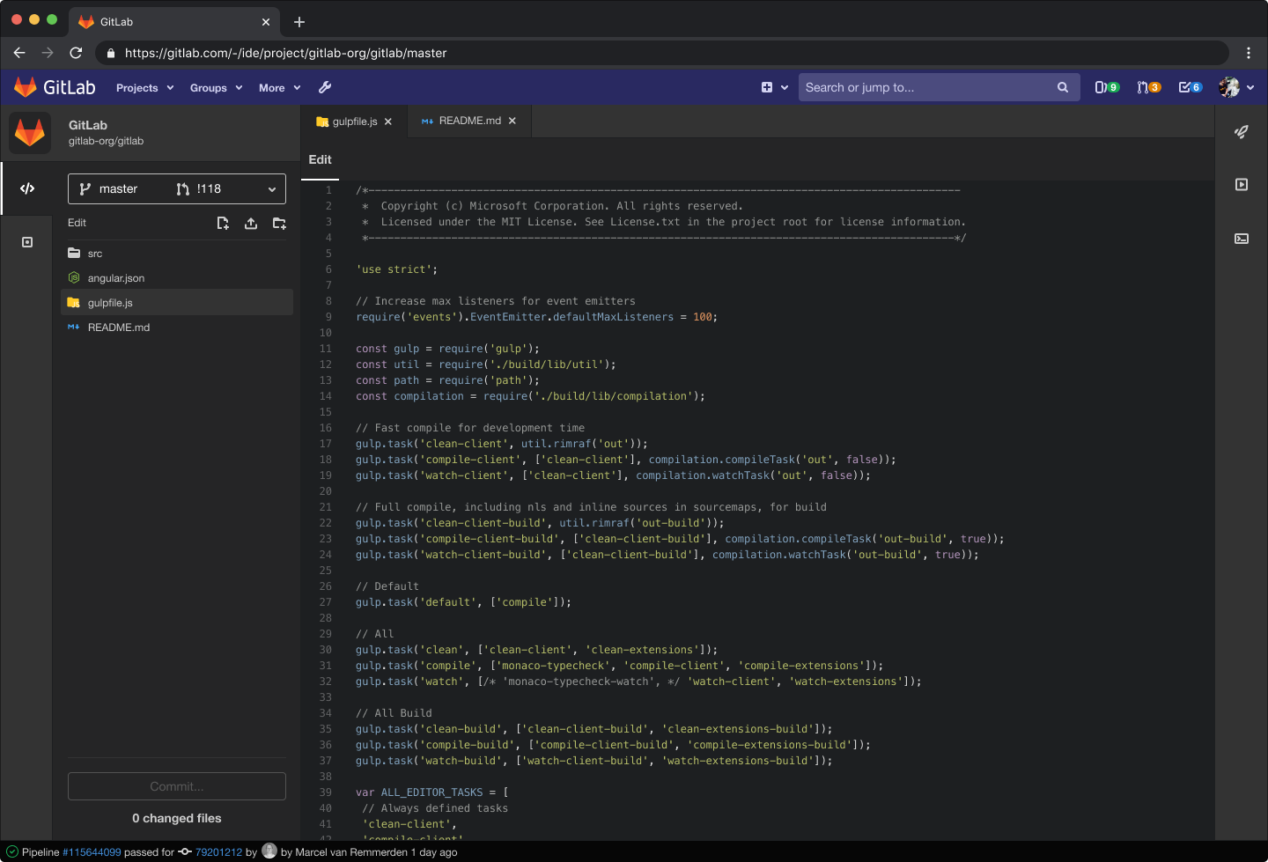
Task: Expand the plus icon dropdown next to search
Action: pos(772,87)
